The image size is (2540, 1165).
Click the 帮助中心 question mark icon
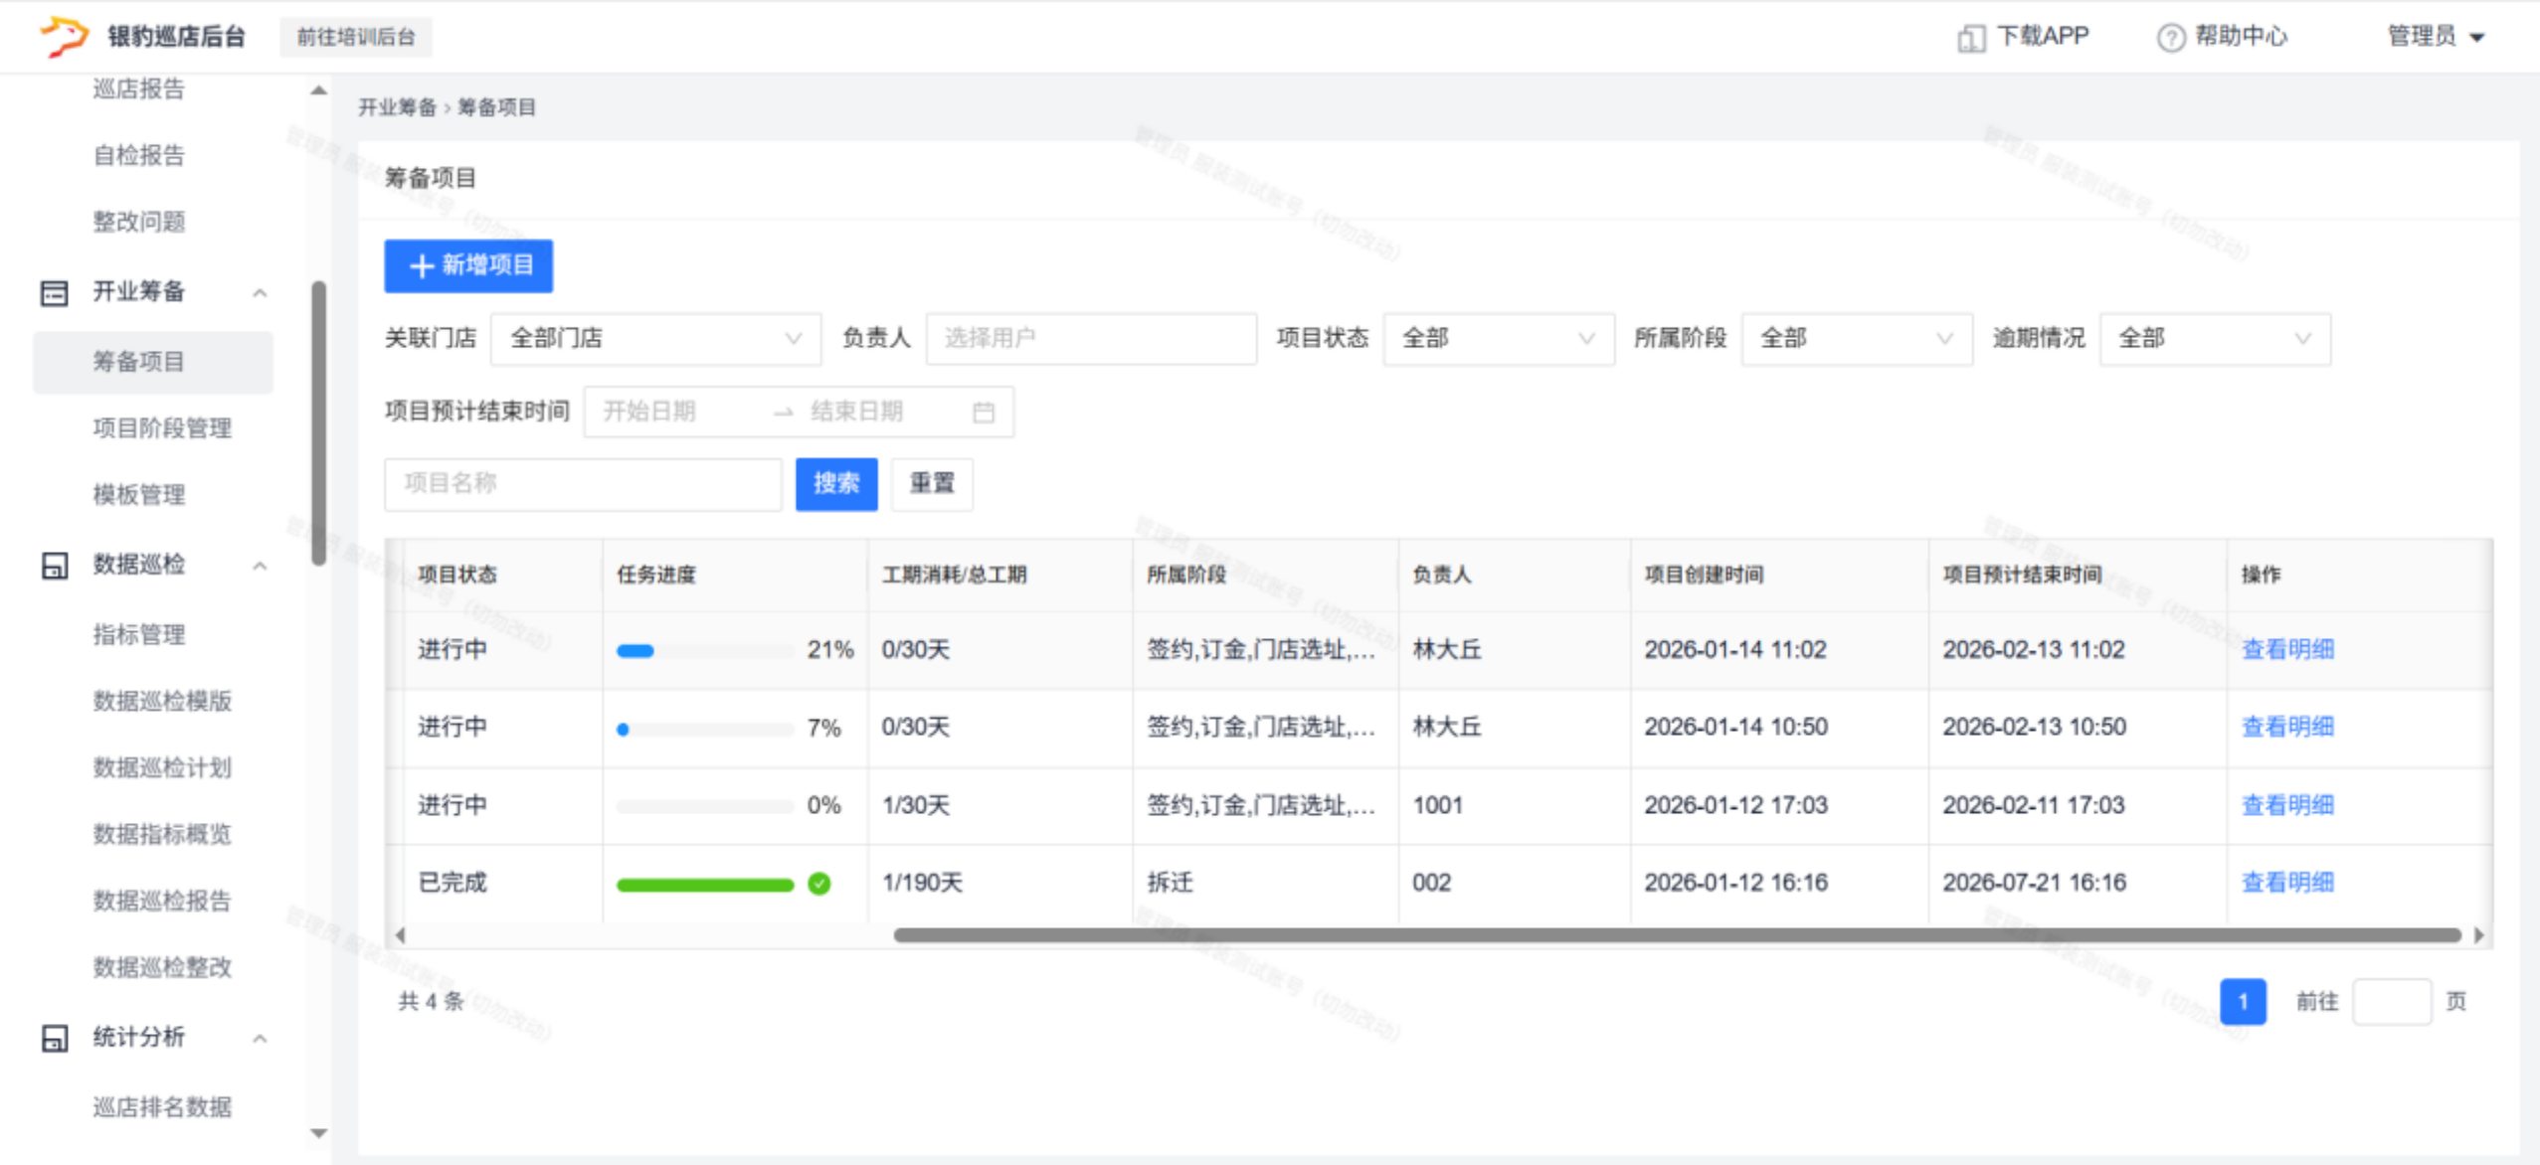(2170, 38)
